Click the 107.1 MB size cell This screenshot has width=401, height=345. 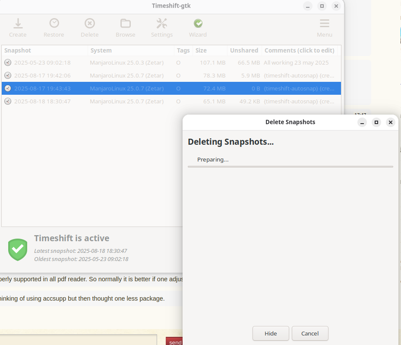pyautogui.click(x=212, y=62)
